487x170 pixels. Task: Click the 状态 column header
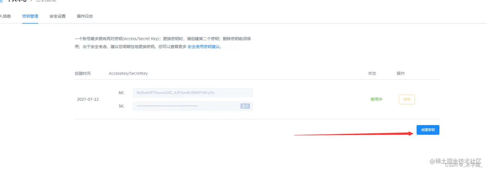click(x=372, y=73)
